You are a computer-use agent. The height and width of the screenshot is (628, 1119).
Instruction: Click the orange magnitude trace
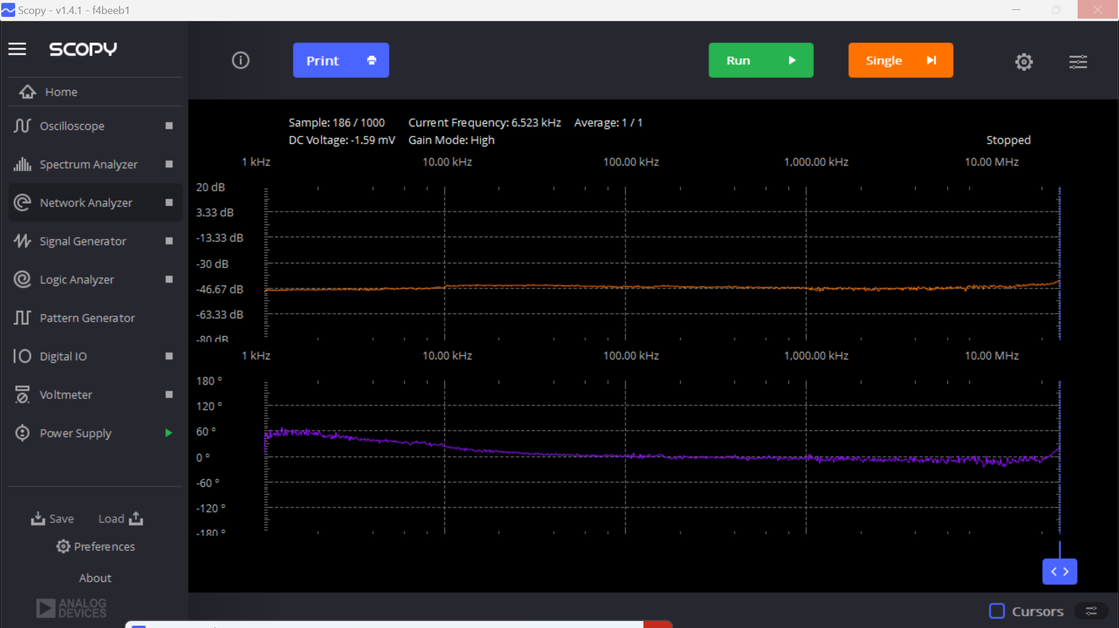tap(662, 287)
